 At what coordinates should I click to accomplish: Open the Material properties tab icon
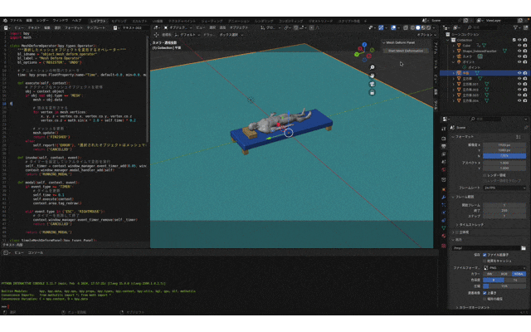tap(444, 236)
